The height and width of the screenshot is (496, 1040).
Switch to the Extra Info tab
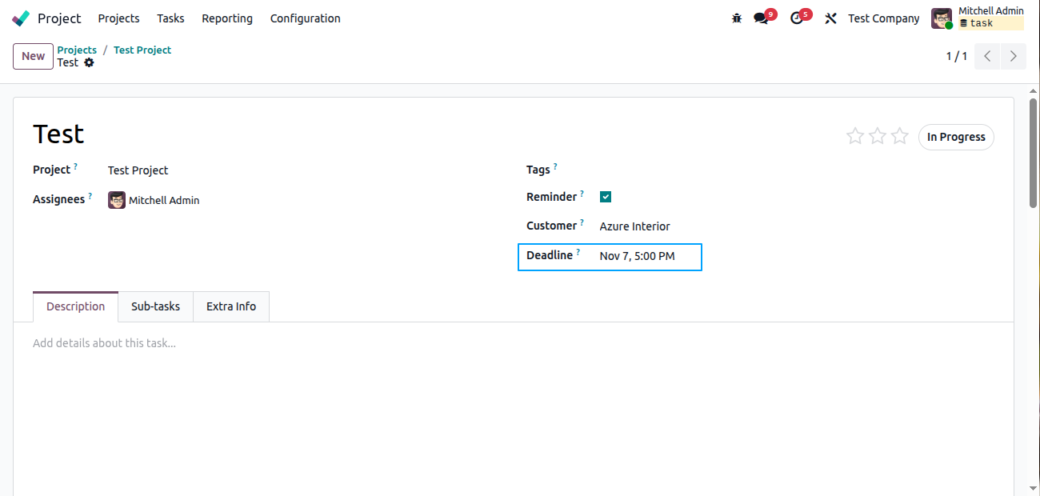click(231, 306)
